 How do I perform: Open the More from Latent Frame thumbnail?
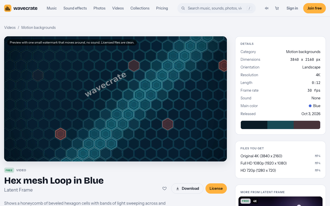(280, 201)
